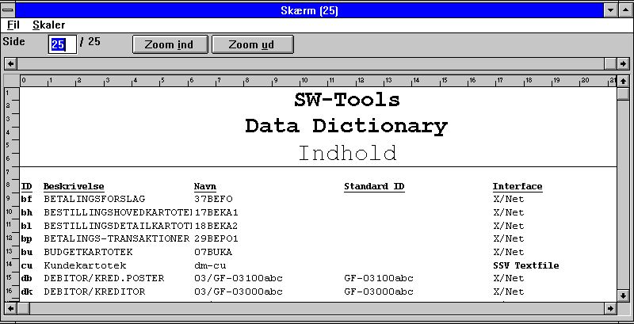The image size is (634, 324).
Task: Click the Navn column header
Action: (205, 187)
